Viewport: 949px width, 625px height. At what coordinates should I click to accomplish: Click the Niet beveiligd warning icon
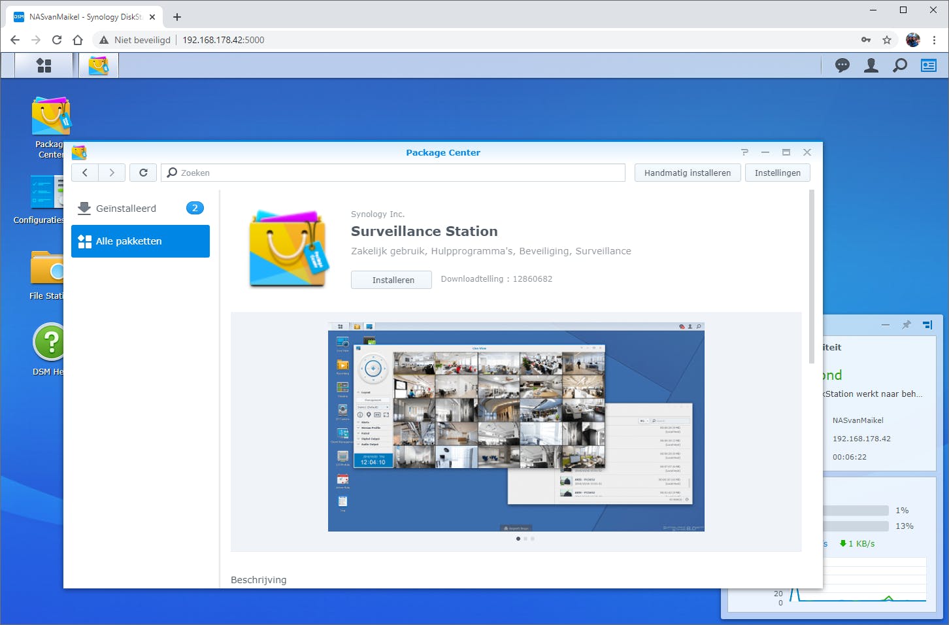(103, 40)
